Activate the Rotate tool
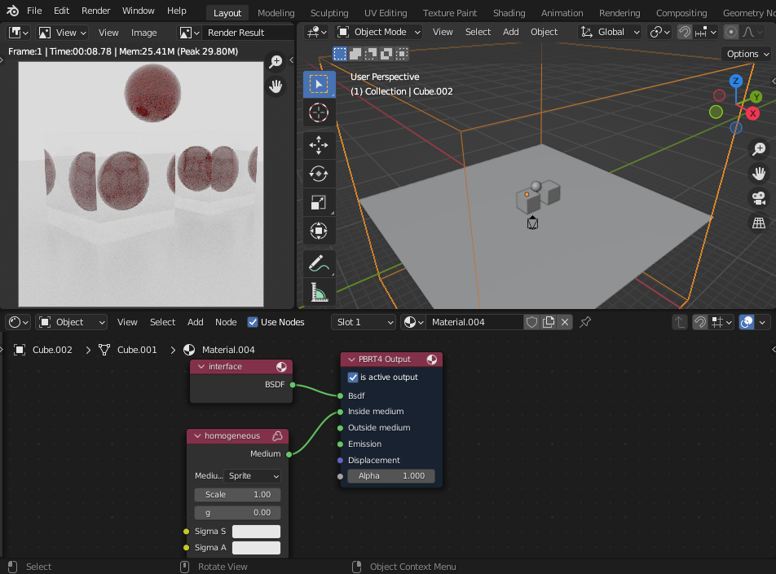 click(x=319, y=173)
